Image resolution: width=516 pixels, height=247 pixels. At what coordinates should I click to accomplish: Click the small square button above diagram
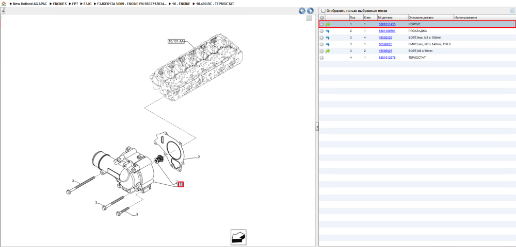point(309,18)
